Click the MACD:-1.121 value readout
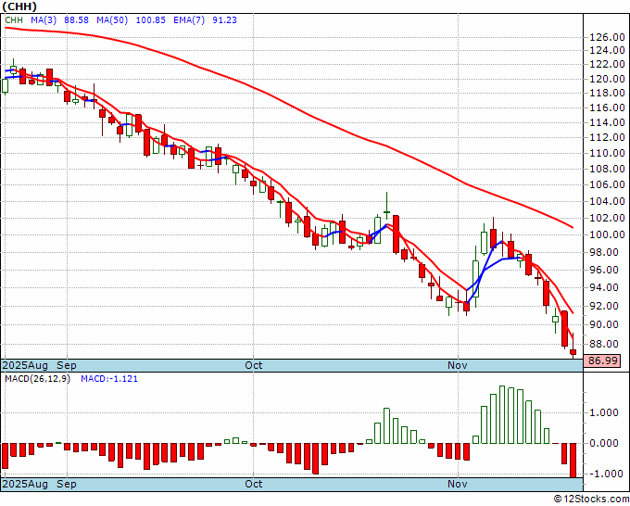This screenshot has width=630, height=506. [109, 379]
